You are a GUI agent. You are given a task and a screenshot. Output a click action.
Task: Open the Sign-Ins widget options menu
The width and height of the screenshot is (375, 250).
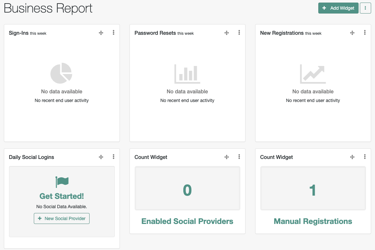(x=113, y=32)
